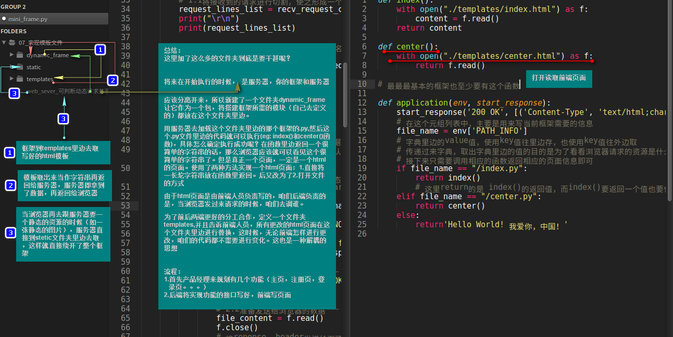Click the 'return f.read()' line
The image size is (673, 337).
[x=450, y=66]
